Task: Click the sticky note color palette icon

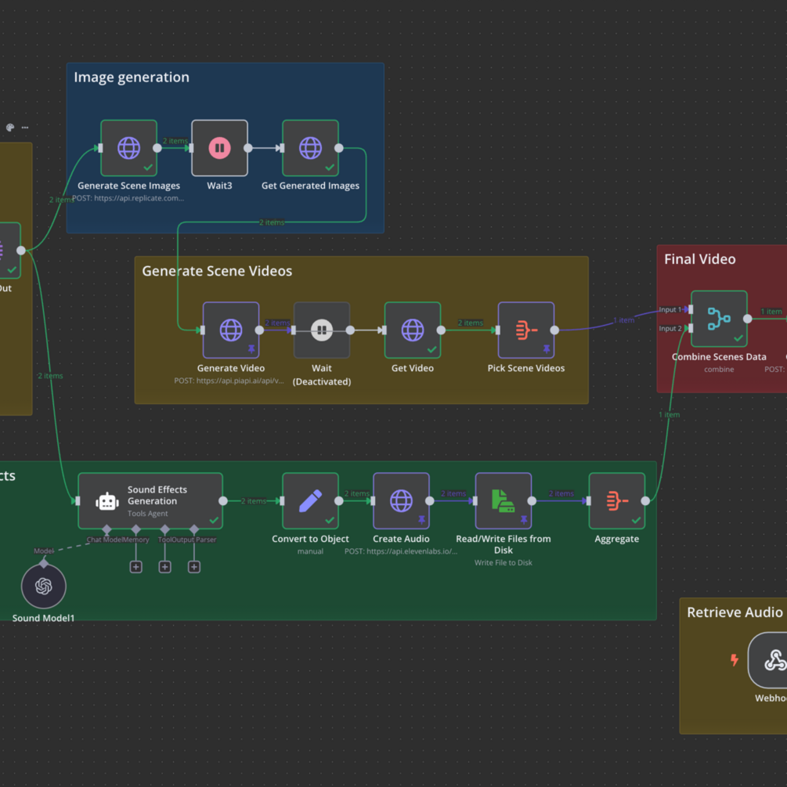Action: (x=10, y=128)
